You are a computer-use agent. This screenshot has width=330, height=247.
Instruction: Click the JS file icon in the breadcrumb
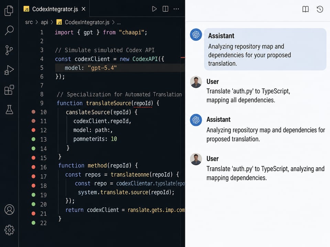click(59, 22)
